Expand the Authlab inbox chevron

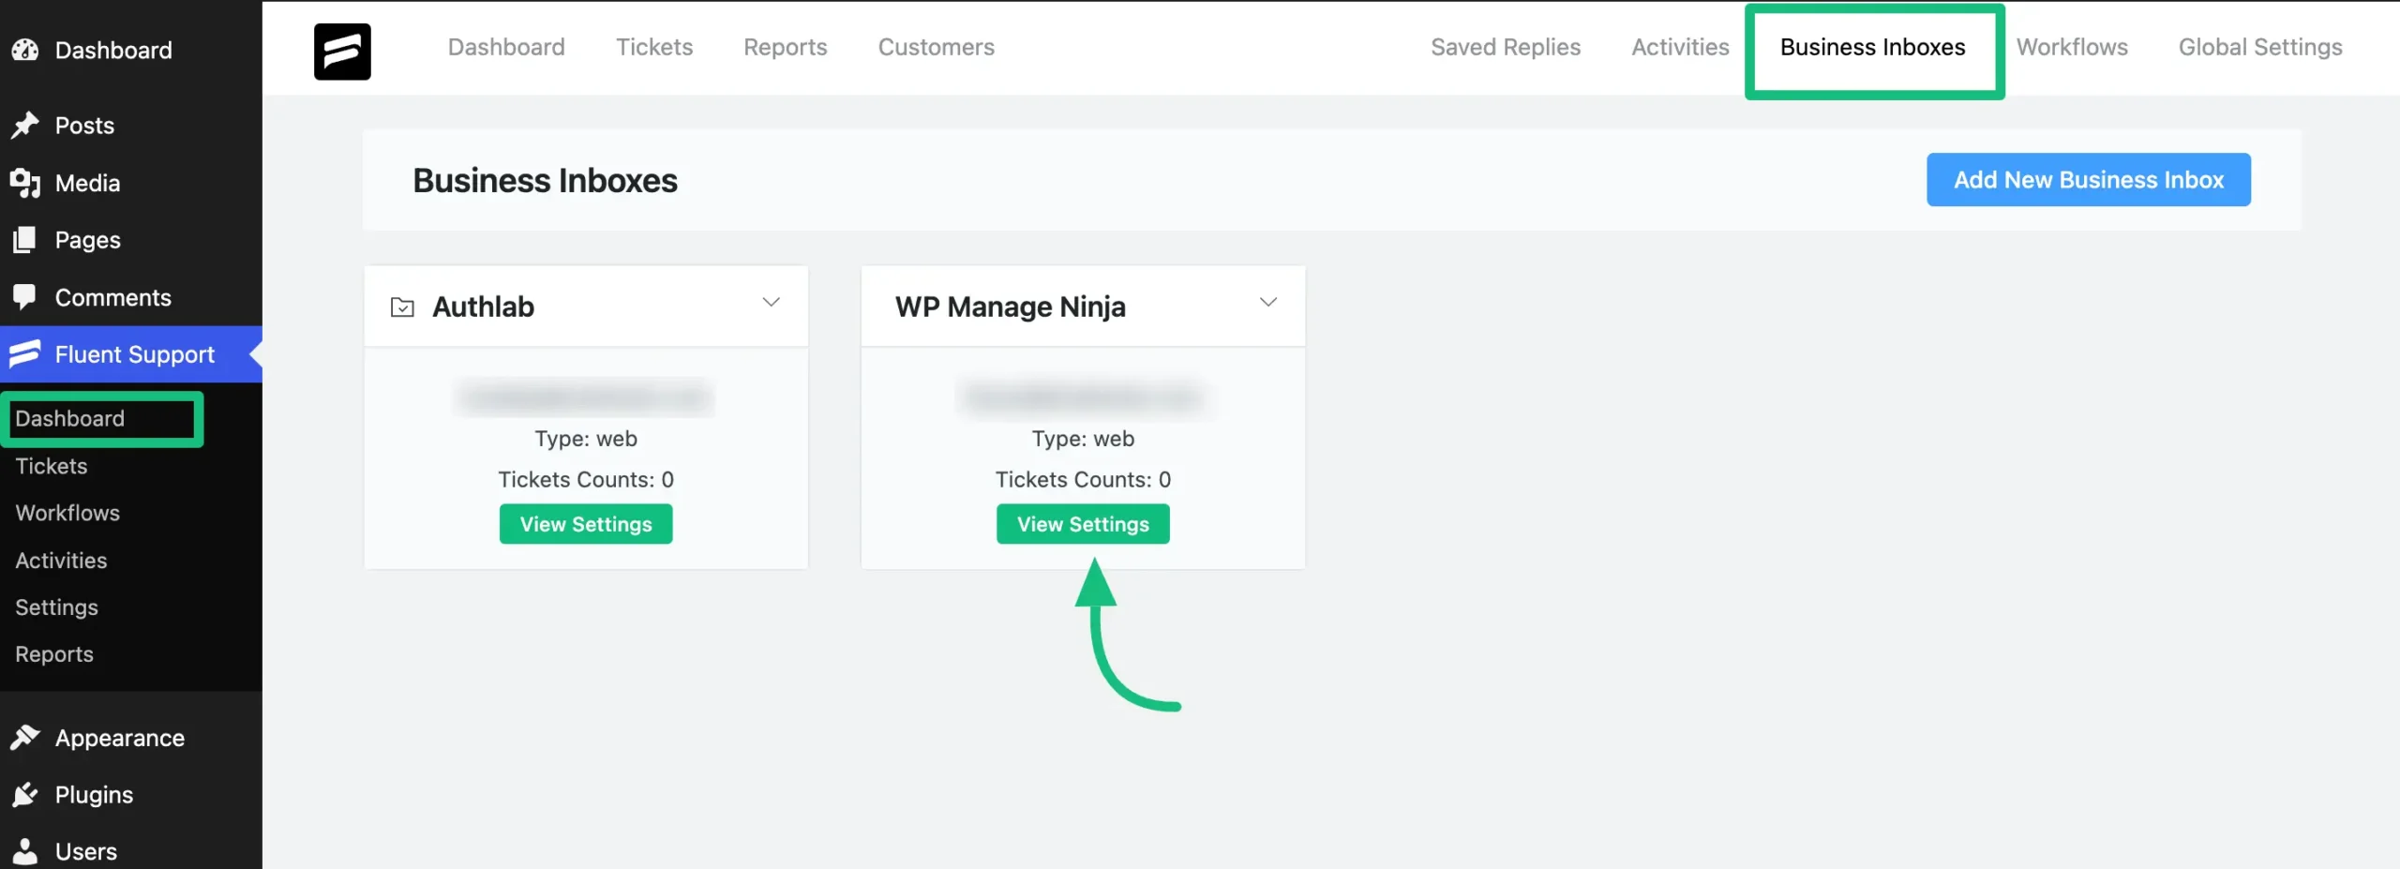pos(771,302)
